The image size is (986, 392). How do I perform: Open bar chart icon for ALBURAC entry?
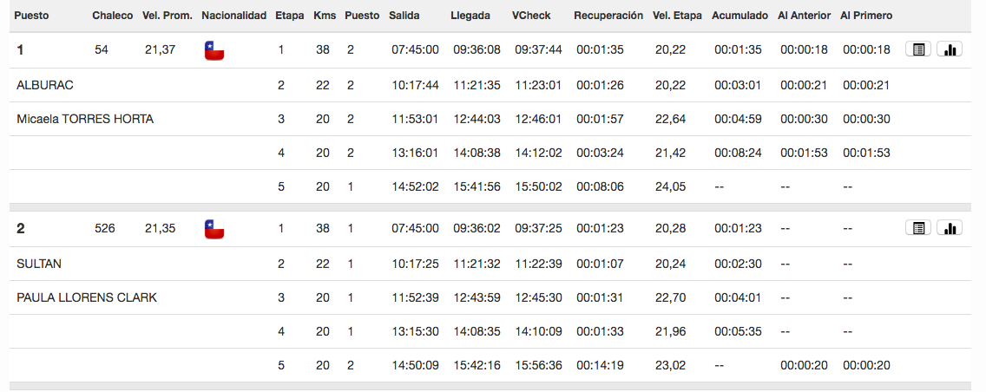tap(950, 49)
